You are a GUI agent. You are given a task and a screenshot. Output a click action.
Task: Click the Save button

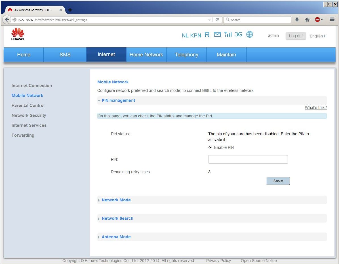point(278,181)
